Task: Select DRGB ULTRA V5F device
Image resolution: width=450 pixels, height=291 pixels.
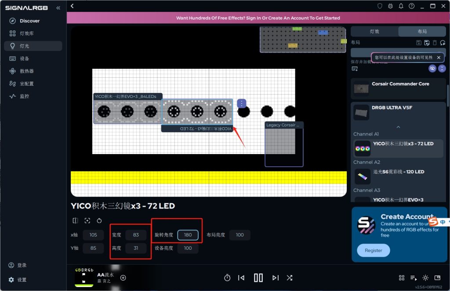Action: coord(398,112)
